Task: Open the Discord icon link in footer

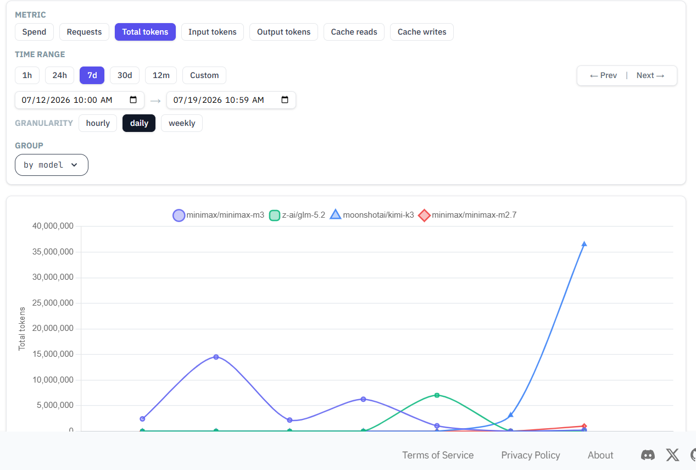Action: [x=648, y=455]
